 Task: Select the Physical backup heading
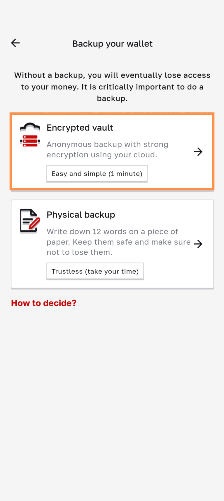coord(81,215)
